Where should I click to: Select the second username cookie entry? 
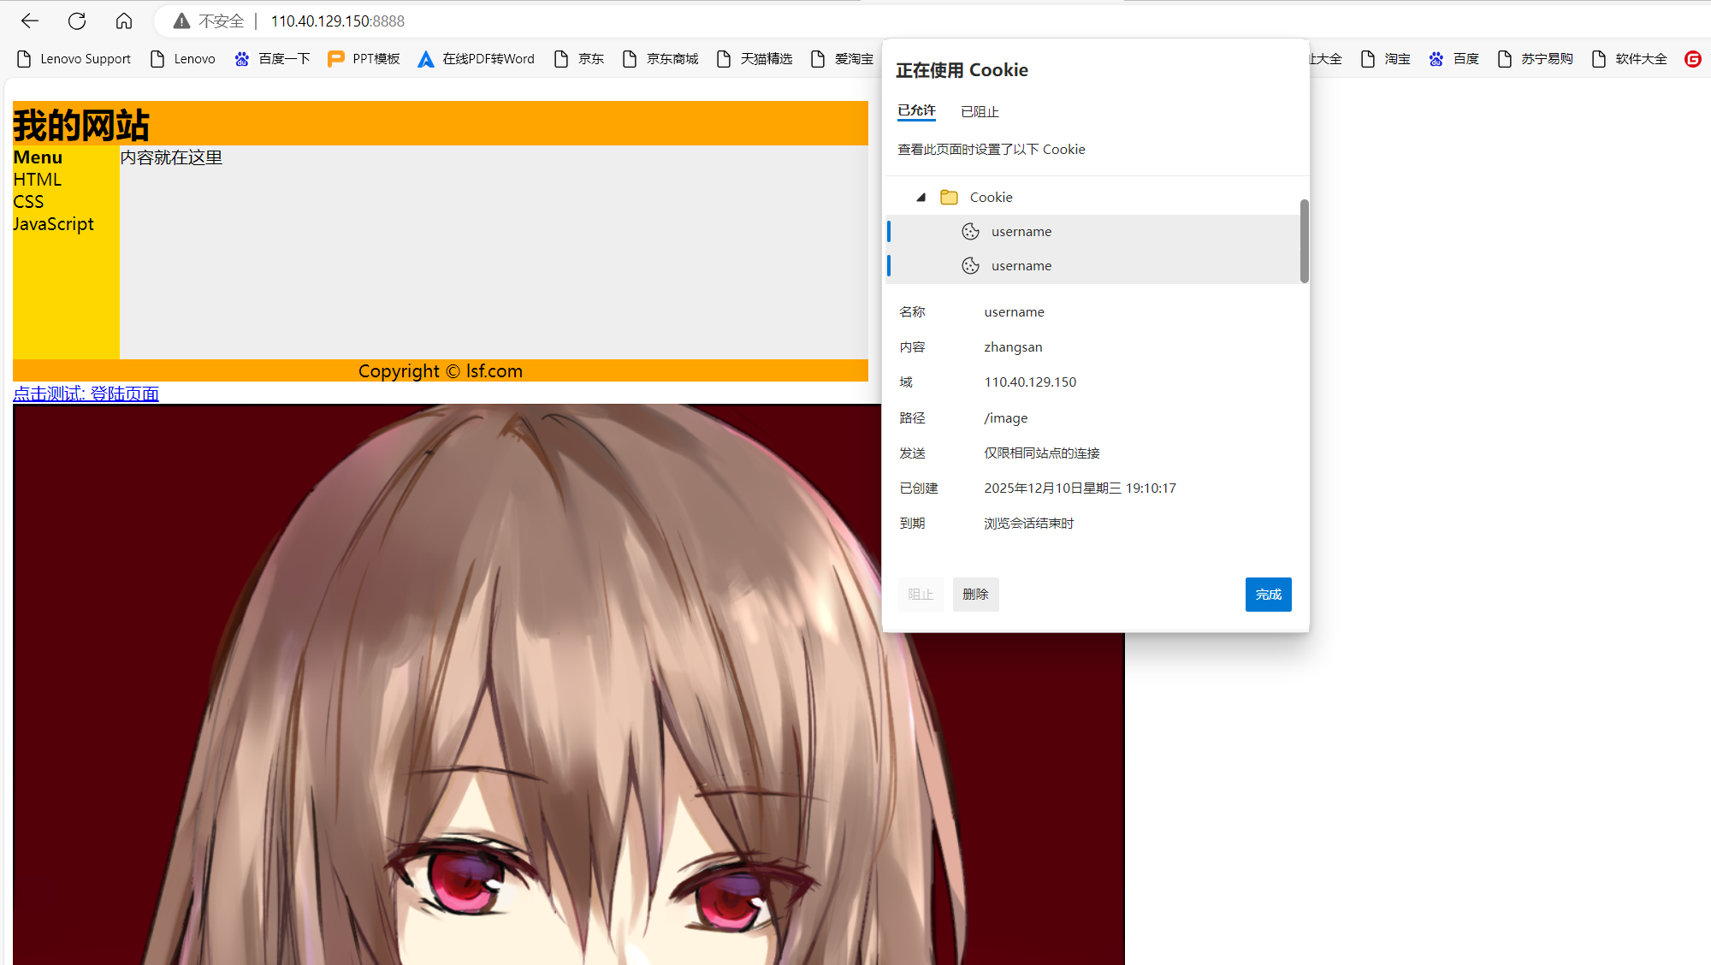pyautogui.click(x=1021, y=266)
